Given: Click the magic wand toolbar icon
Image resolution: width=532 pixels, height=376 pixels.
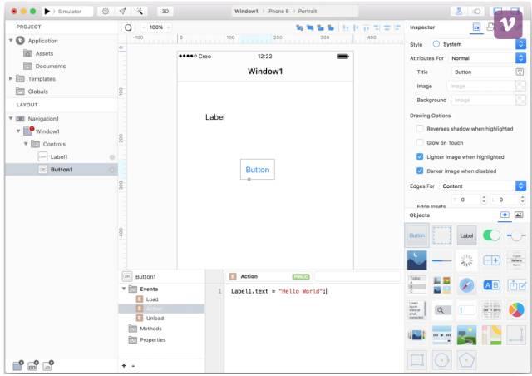Looking at the screenshot, I should 140,11.
